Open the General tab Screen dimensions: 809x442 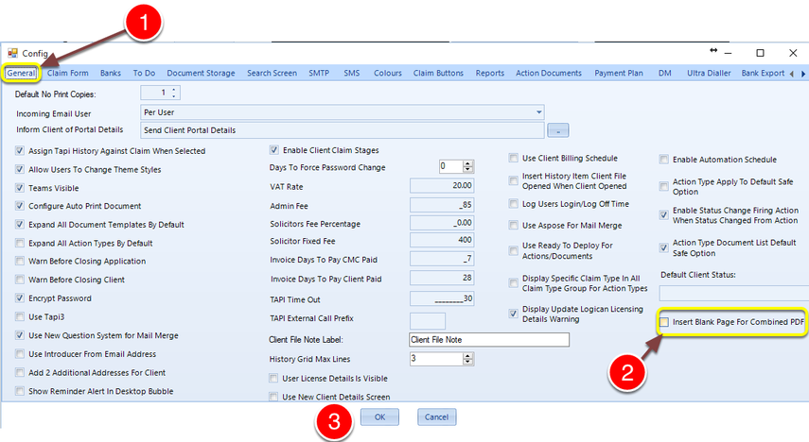coord(21,73)
